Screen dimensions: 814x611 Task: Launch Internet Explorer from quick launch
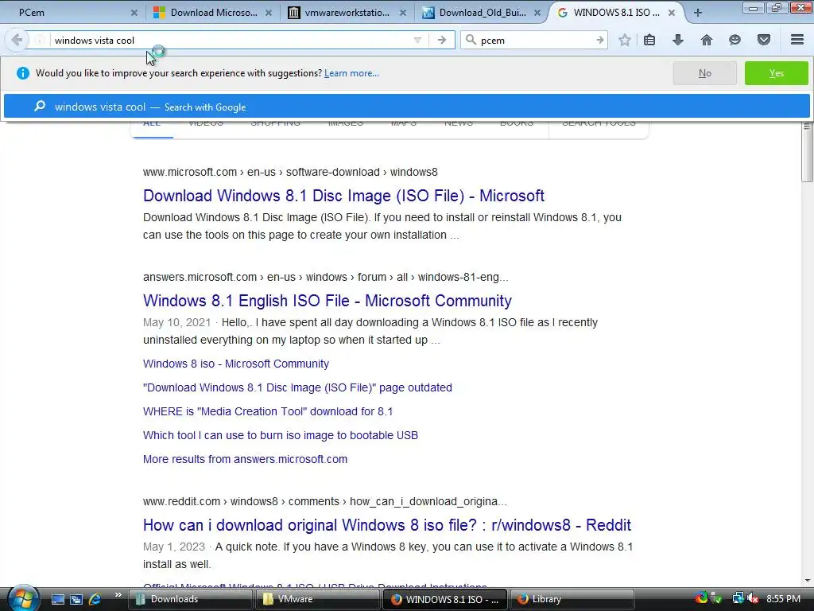point(95,599)
